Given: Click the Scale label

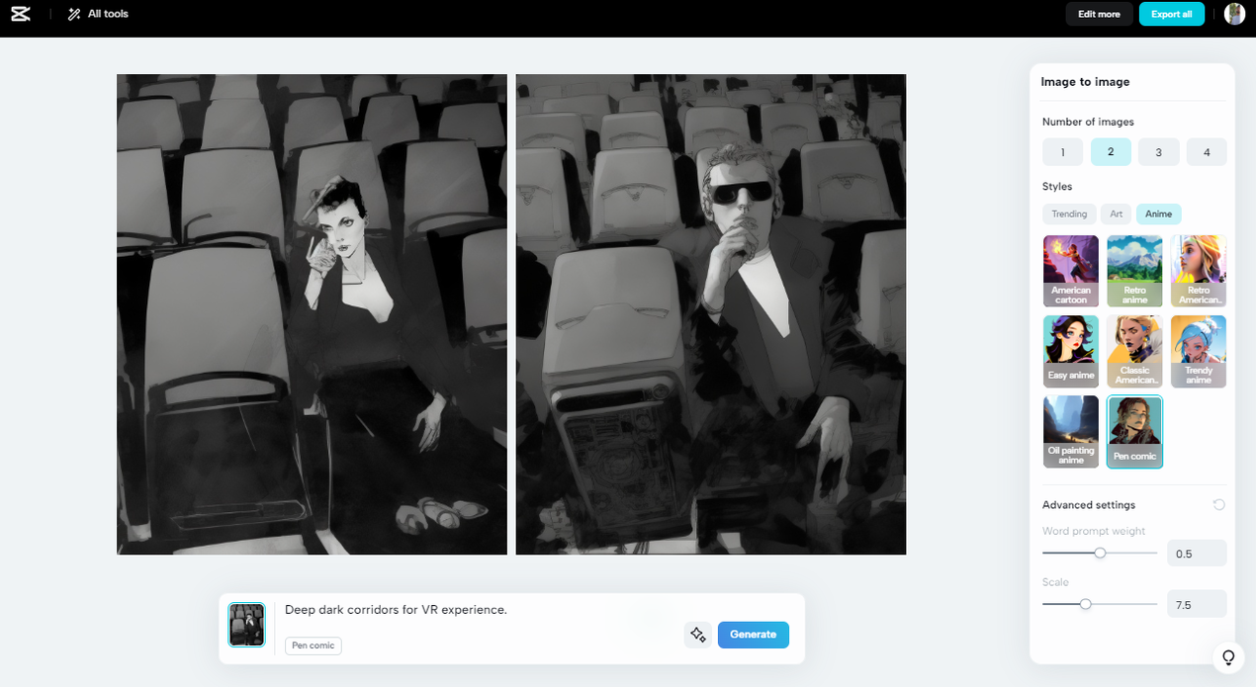Looking at the screenshot, I should (x=1055, y=582).
